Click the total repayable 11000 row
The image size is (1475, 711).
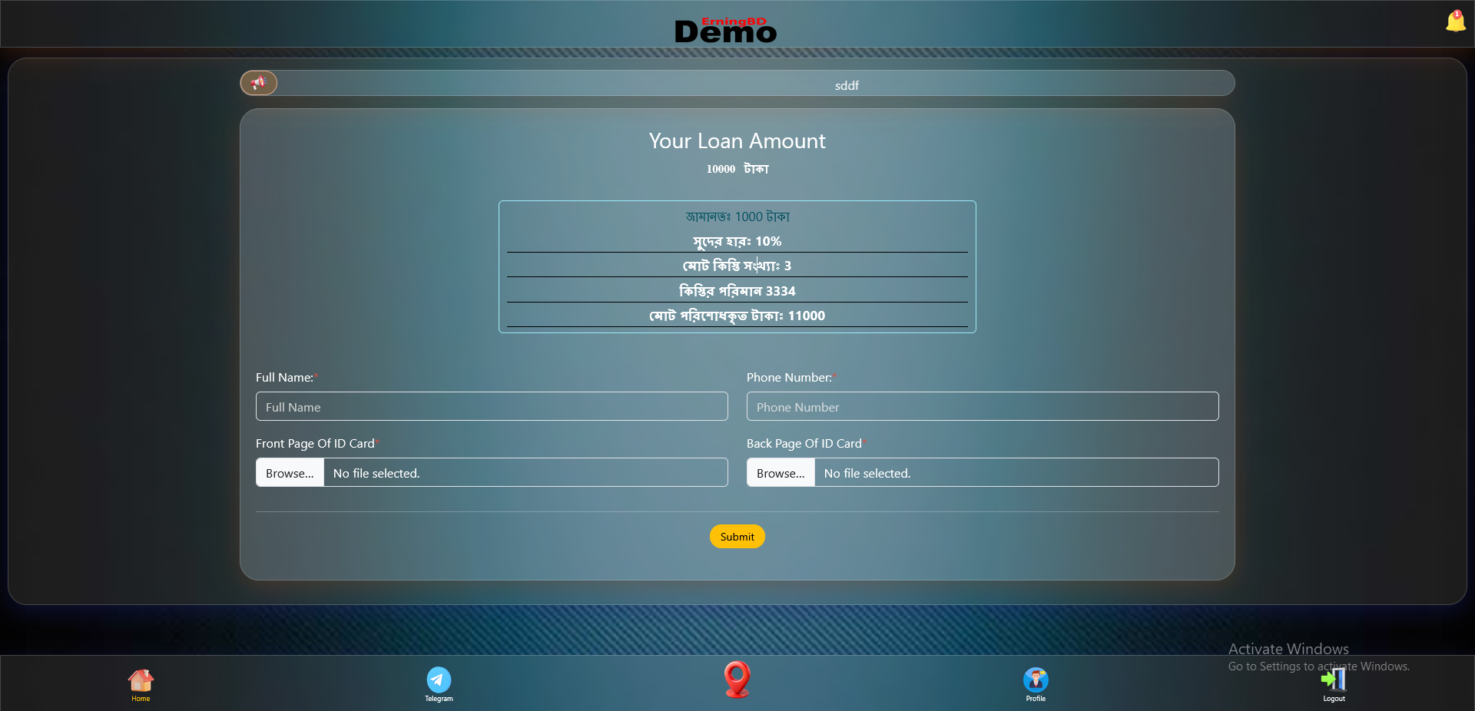coord(737,316)
